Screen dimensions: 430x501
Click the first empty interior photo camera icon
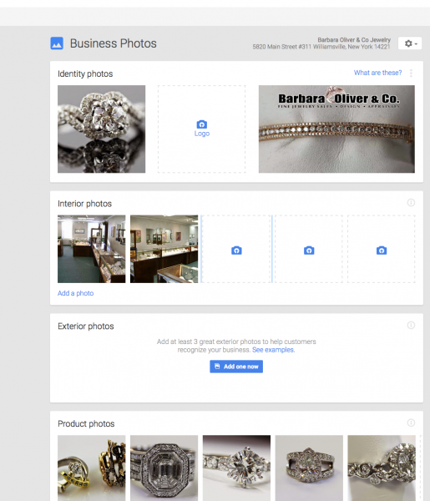(236, 250)
